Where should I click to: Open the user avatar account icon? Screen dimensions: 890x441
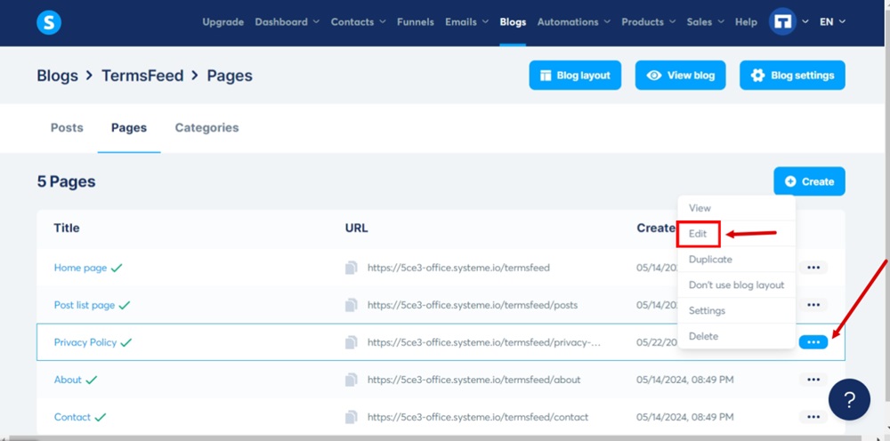[x=782, y=22]
